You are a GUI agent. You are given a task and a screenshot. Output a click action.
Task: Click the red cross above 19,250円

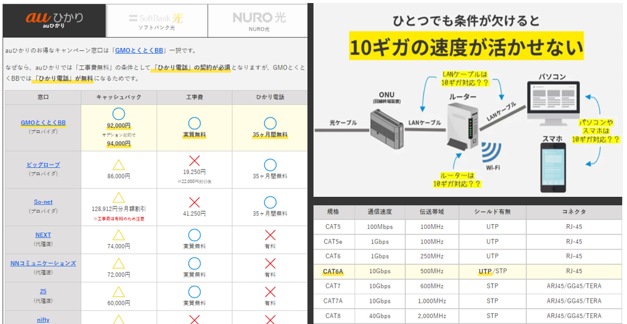point(194,161)
